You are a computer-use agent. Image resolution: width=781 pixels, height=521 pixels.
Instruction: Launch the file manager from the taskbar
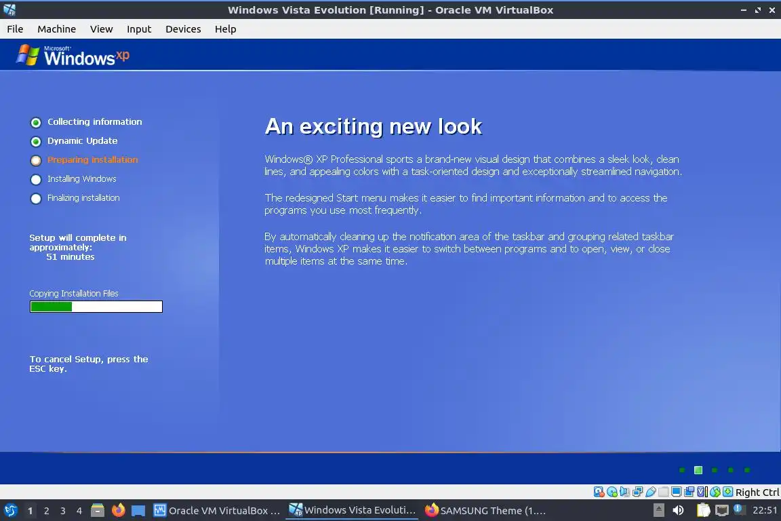(x=98, y=510)
